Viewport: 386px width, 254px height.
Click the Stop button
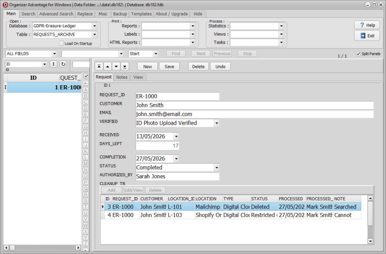click(247, 53)
